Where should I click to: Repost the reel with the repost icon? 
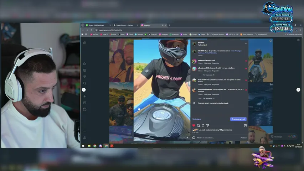point(203,125)
